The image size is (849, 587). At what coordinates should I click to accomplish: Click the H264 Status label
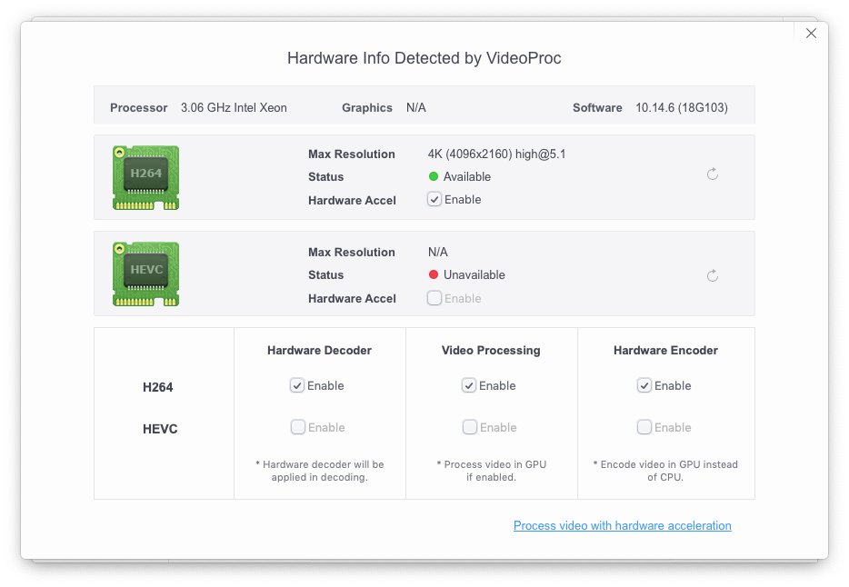point(326,177)
